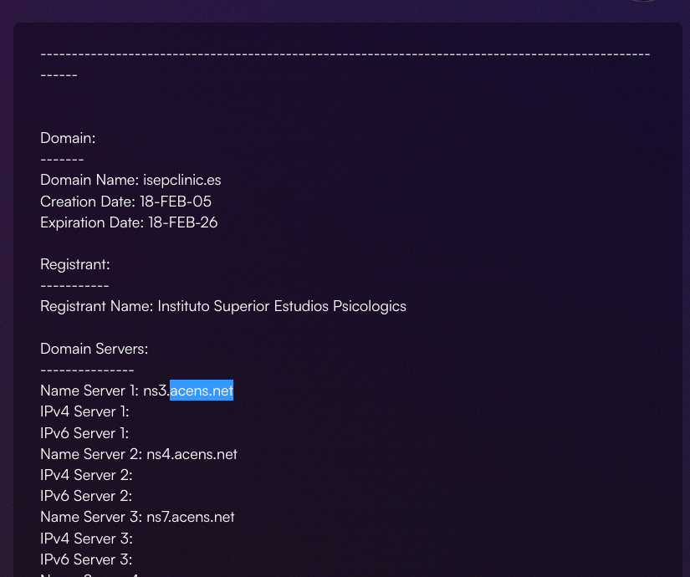Click 'Name Server 3: ns7.acens.net' line

click(137, 517)
